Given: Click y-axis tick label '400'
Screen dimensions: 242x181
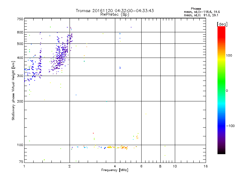Looking at the screenshot, I should click(x=20, y=58).
